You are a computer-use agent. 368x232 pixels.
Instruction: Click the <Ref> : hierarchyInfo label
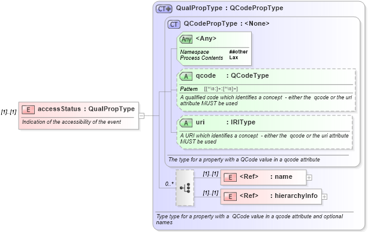[279, 196]
